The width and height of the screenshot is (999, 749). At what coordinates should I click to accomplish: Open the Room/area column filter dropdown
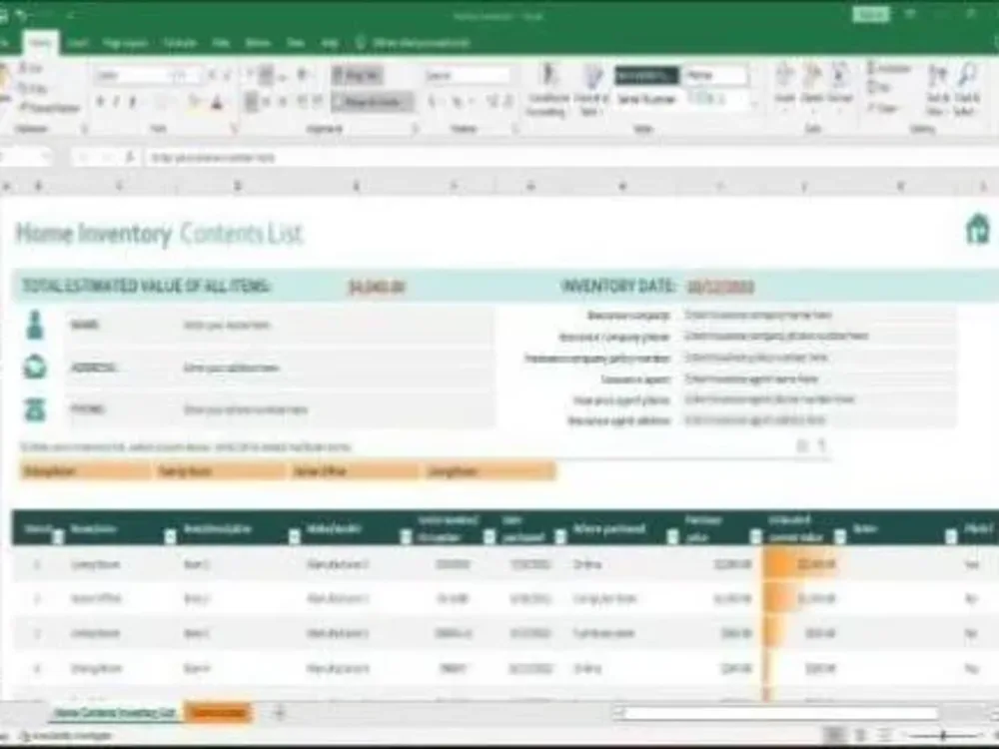coord(170,537)
